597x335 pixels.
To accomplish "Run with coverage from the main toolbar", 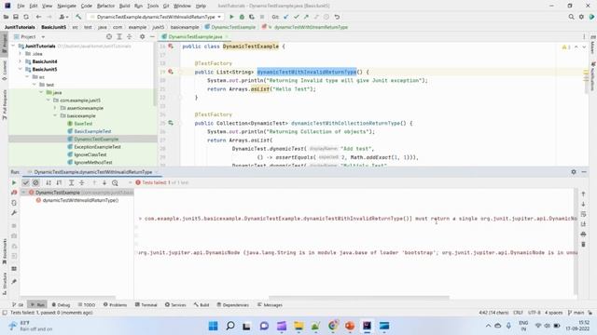I will [252, 17].
